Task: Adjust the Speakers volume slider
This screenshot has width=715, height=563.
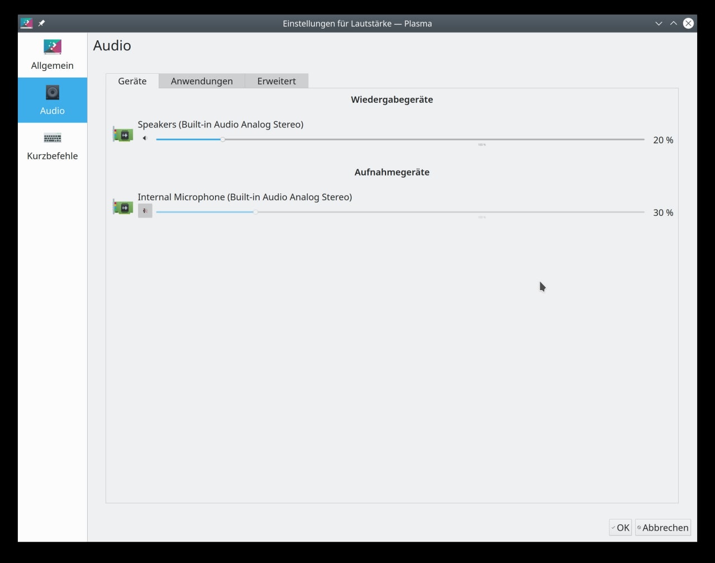Action: click(400, 139)
